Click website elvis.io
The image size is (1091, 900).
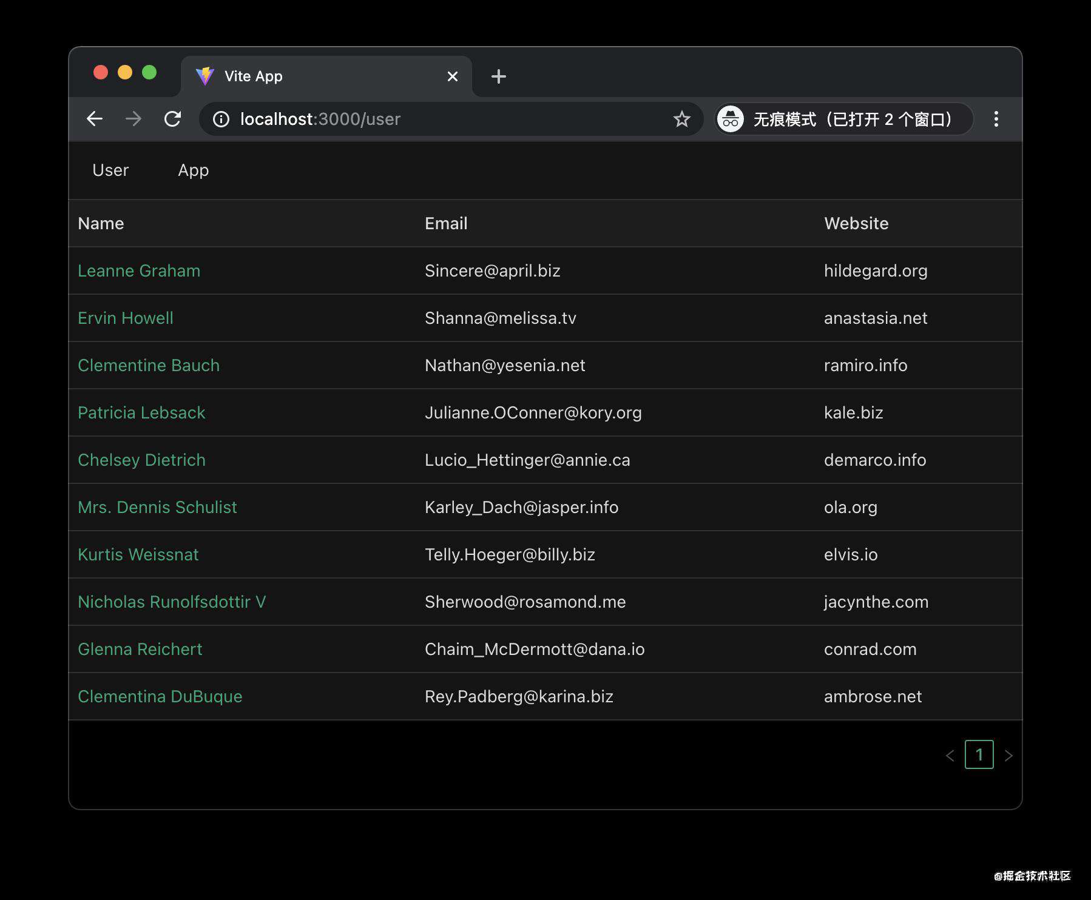(851, 555)
